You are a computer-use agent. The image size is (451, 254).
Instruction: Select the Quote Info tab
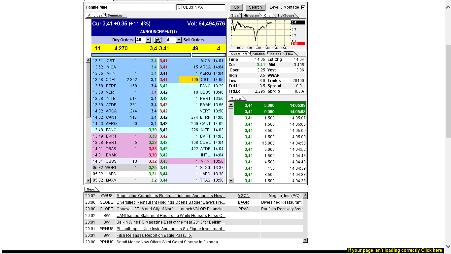tap(239, 54)
